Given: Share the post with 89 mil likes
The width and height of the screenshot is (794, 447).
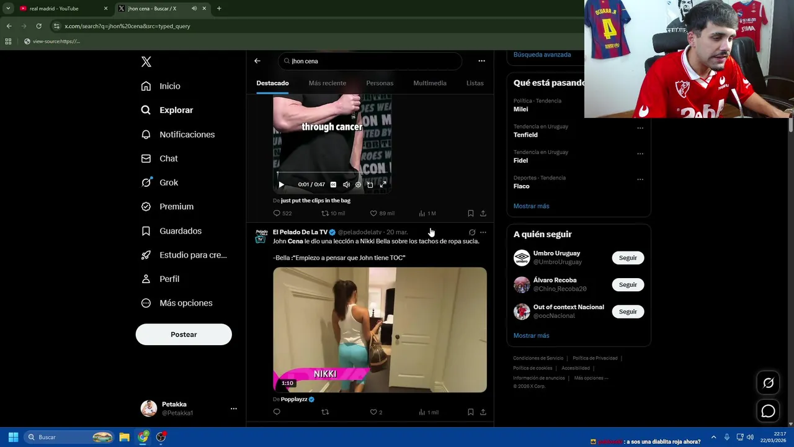Looking at the screenshot, I should click(483, 214).
